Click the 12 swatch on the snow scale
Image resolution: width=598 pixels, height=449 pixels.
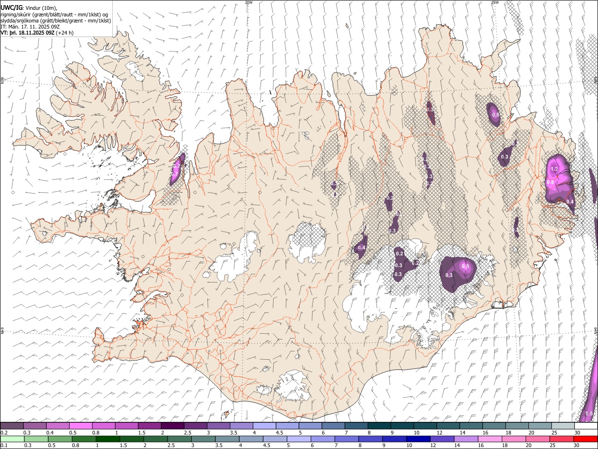pos(448,426)
